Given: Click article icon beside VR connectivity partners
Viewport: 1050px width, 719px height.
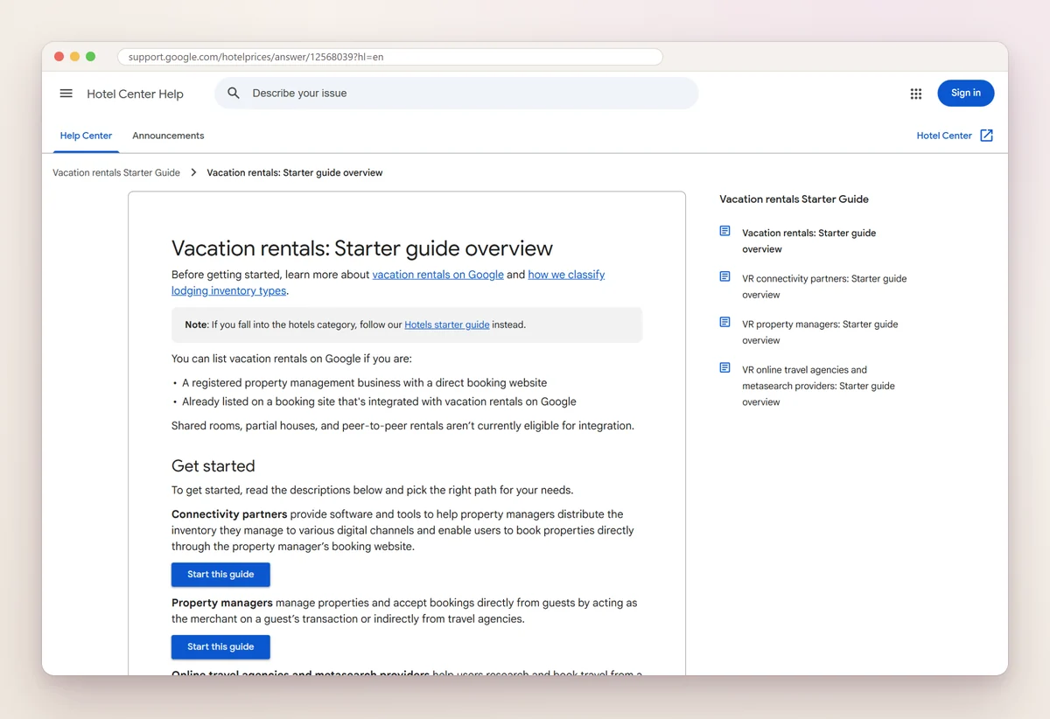Looking at the screenshot, I should [x=724, y=276].
